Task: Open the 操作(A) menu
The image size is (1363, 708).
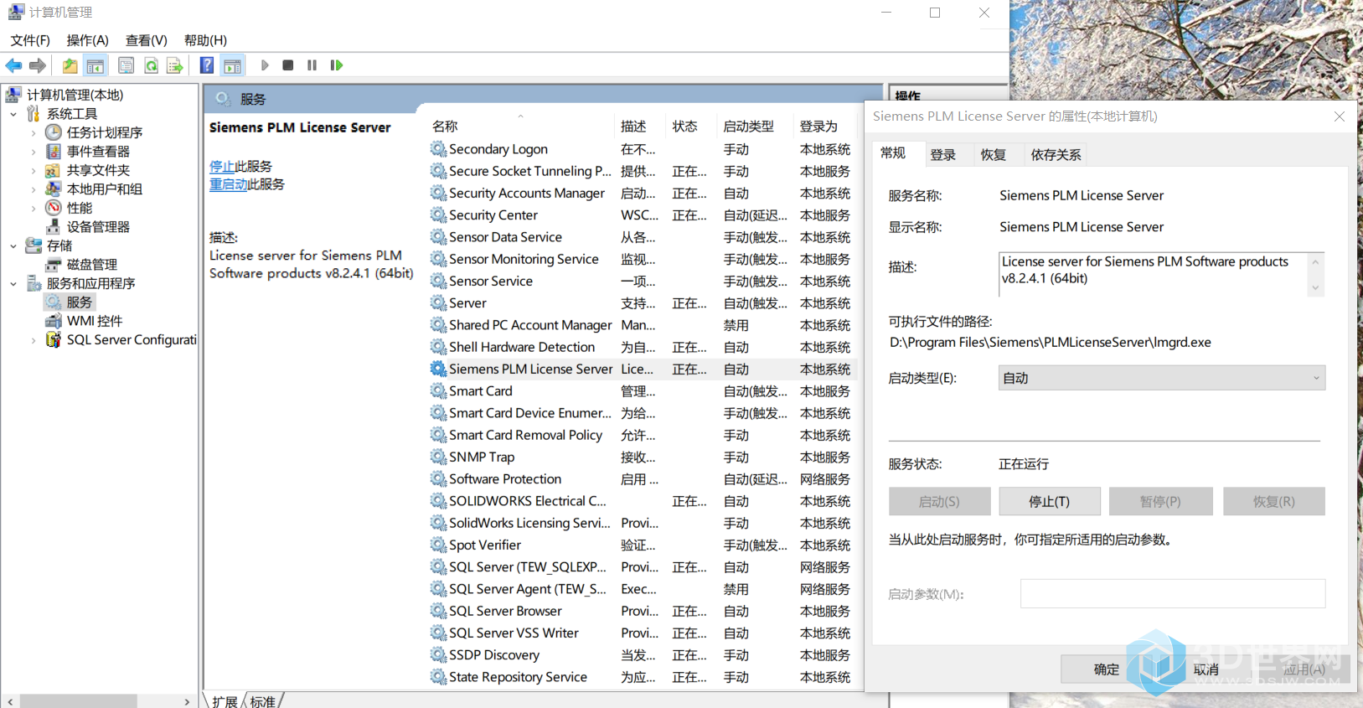Action: point(88,40)
